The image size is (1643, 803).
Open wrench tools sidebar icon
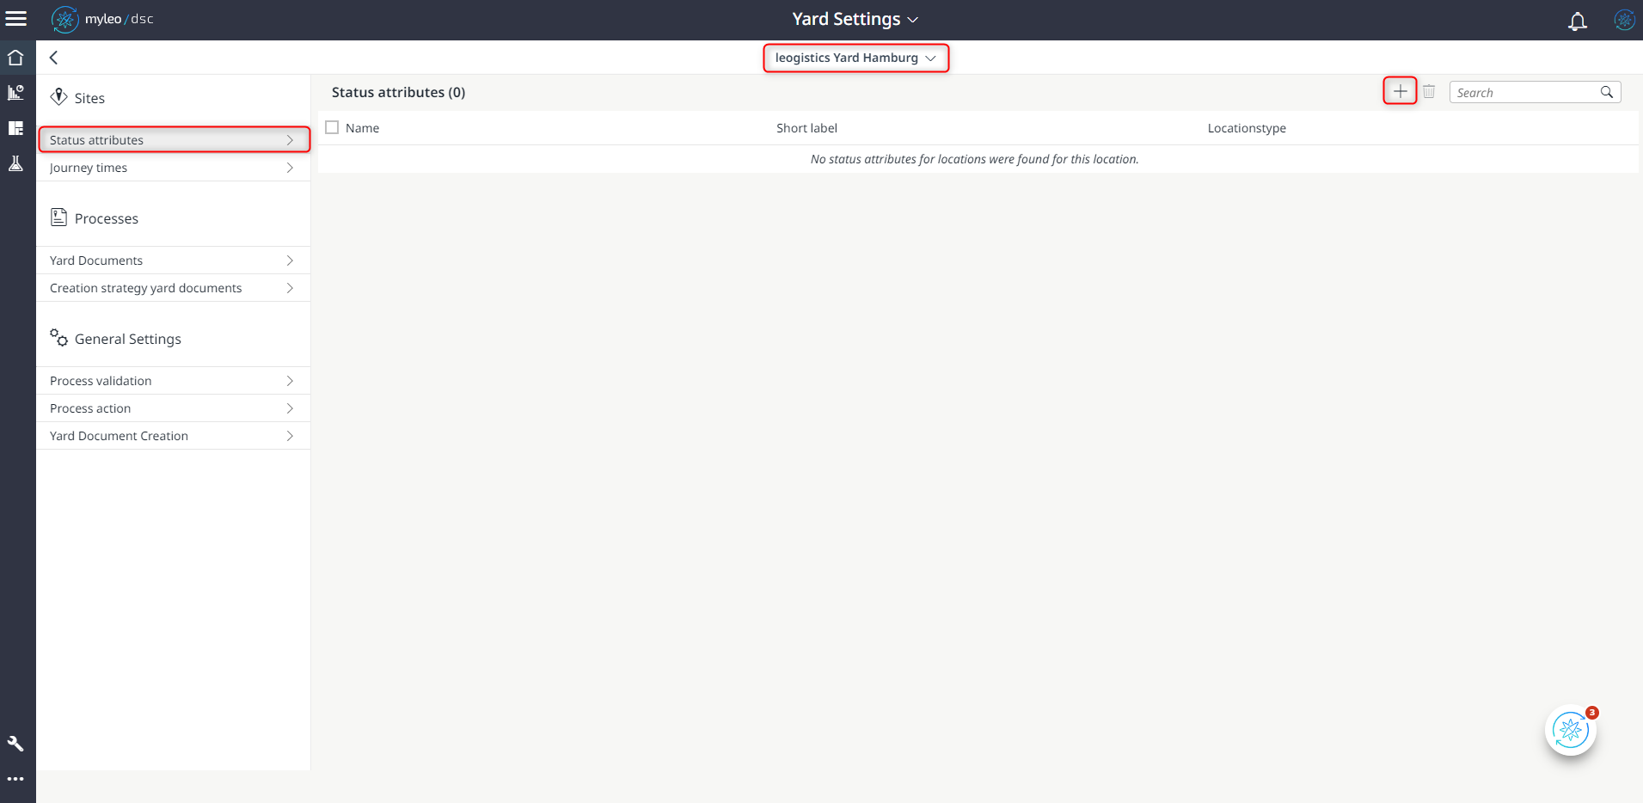[x=15, y=744]
